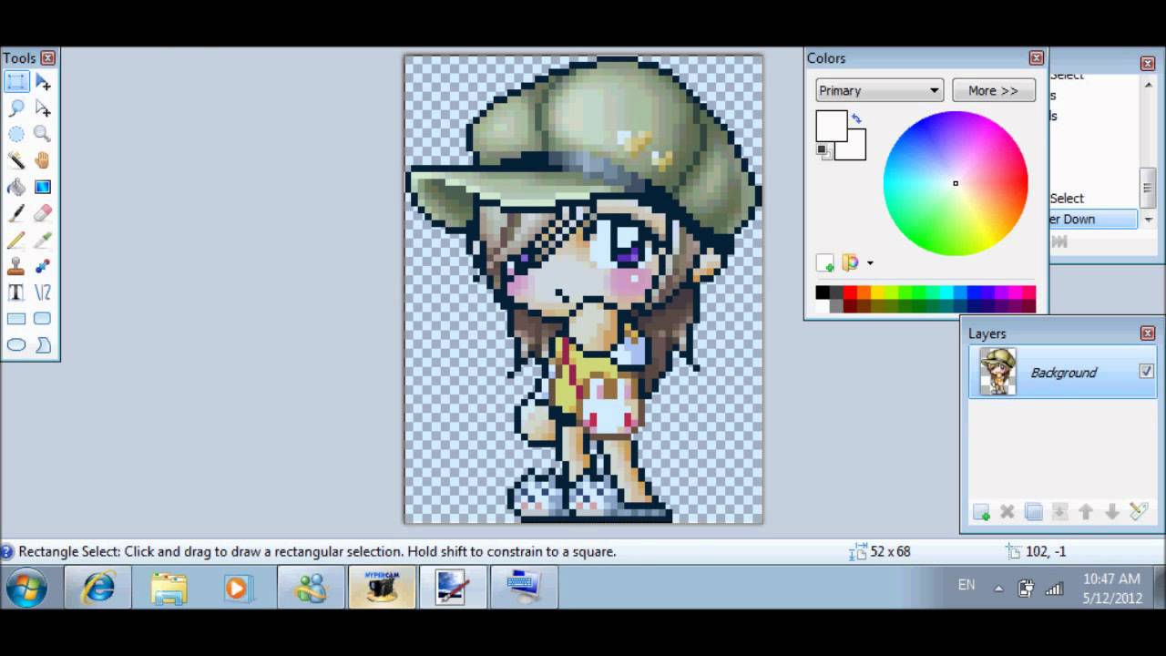
Task: Pick the Rounded Rectangle shape tool
Action: [43, 319]
